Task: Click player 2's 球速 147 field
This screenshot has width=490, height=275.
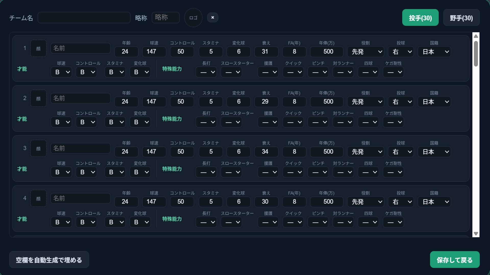Action: tap(154, 102)
